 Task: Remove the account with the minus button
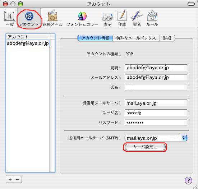18,179
